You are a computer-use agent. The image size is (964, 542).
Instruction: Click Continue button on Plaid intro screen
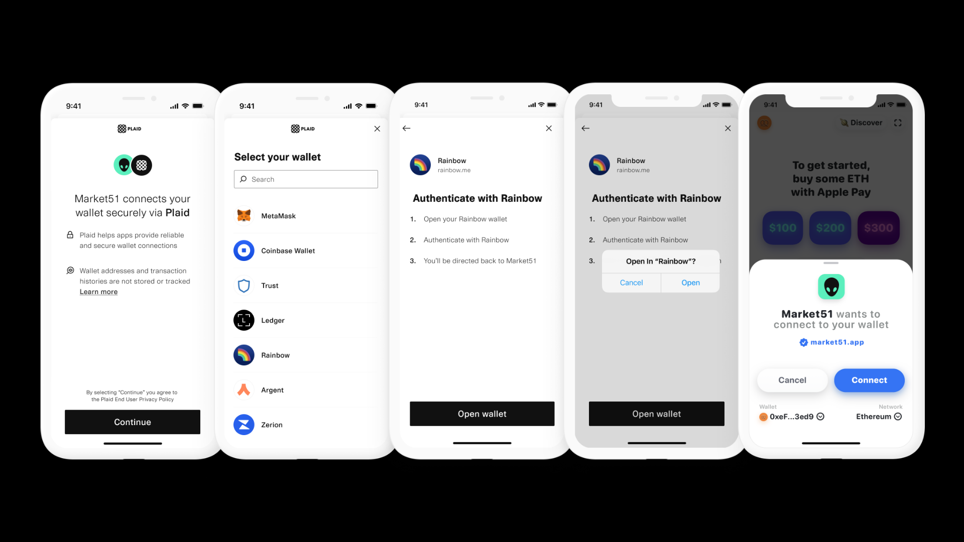(x=133, y=422)
